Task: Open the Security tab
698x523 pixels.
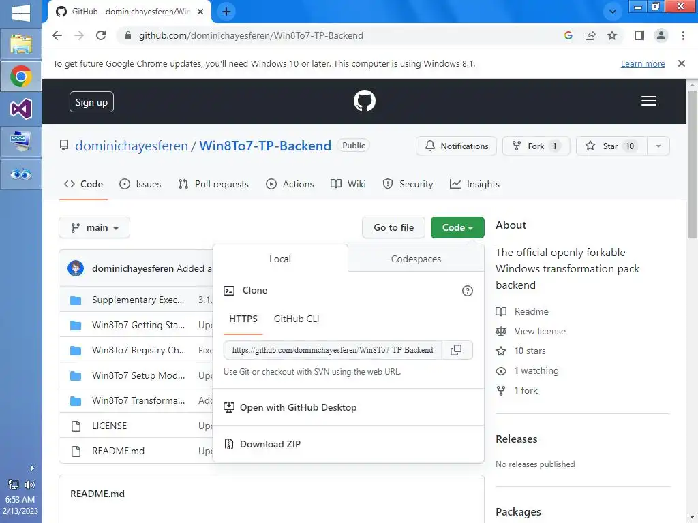Action: pos(408,184)
